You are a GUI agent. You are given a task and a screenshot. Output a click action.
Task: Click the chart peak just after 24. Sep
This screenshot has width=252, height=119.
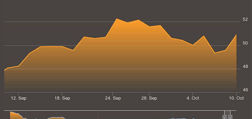click(x=117, y=19)
